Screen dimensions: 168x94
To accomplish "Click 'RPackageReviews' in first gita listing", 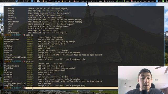I will (12, 39).
